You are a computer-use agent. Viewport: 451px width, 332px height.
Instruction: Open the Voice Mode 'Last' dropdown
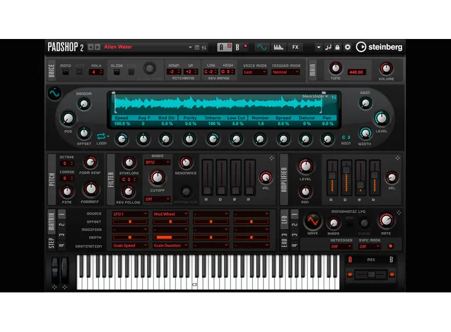coord(255,72)
